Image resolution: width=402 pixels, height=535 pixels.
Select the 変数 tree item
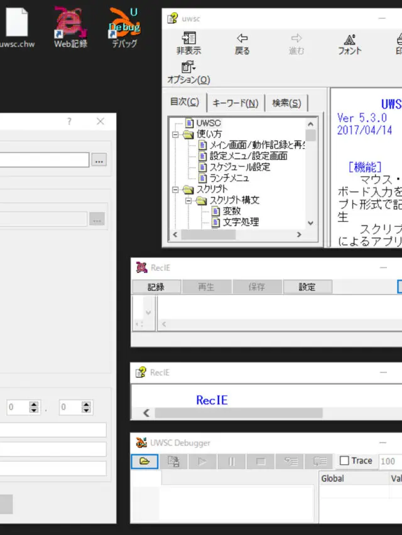point(232,211)
